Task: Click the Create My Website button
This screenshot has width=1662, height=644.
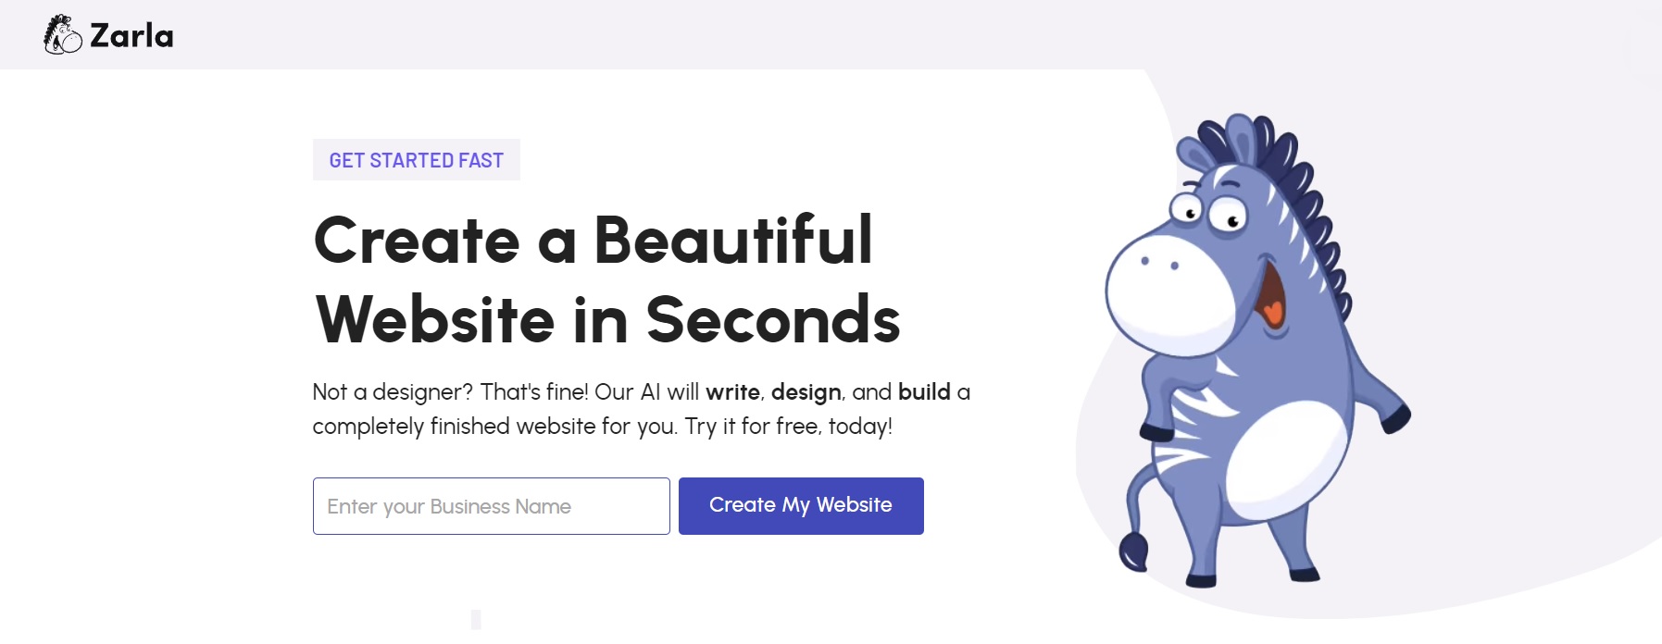Action: (801, 506)
